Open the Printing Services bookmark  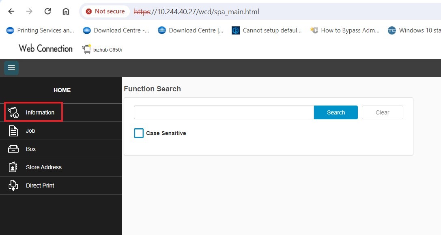(x=40, y=30)
